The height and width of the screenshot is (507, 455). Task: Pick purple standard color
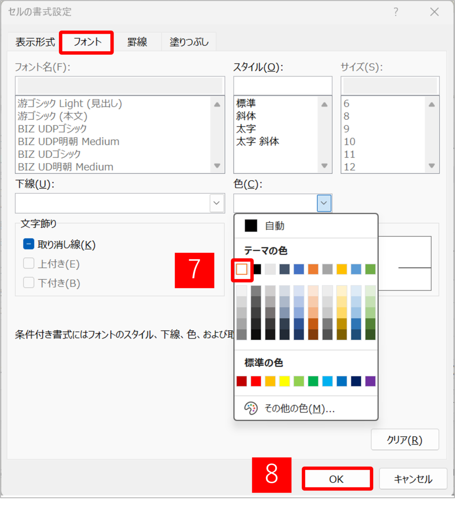coord(370,381)
